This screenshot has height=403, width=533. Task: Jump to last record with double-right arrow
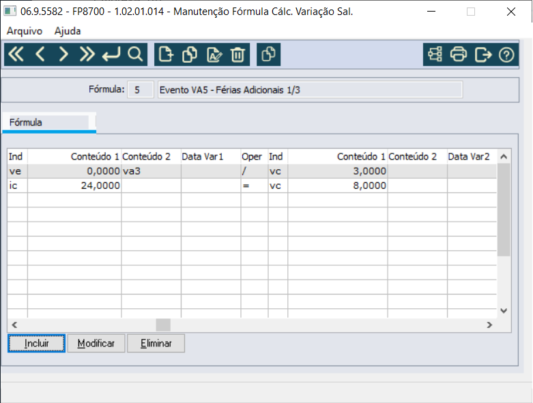87,55
